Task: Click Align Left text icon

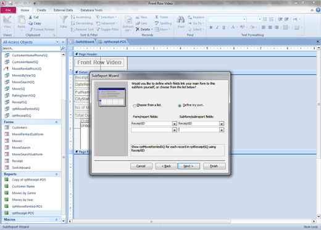Action: pyautogui.click(x=264, y=27)
